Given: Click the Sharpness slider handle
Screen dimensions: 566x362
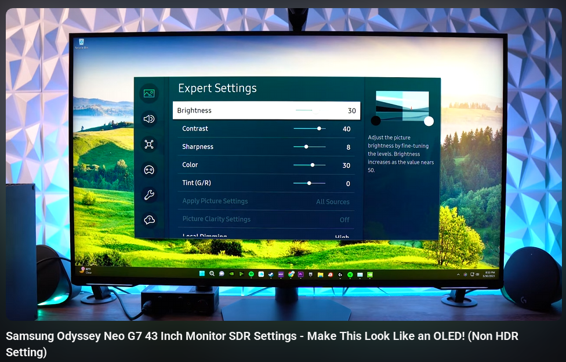Looking at the screenshot, I should pos(306,147).
